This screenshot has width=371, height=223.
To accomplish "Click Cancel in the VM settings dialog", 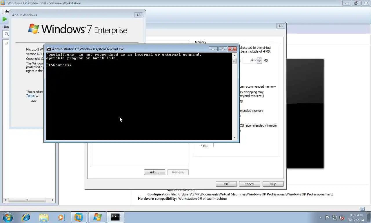I will [249, 184].
